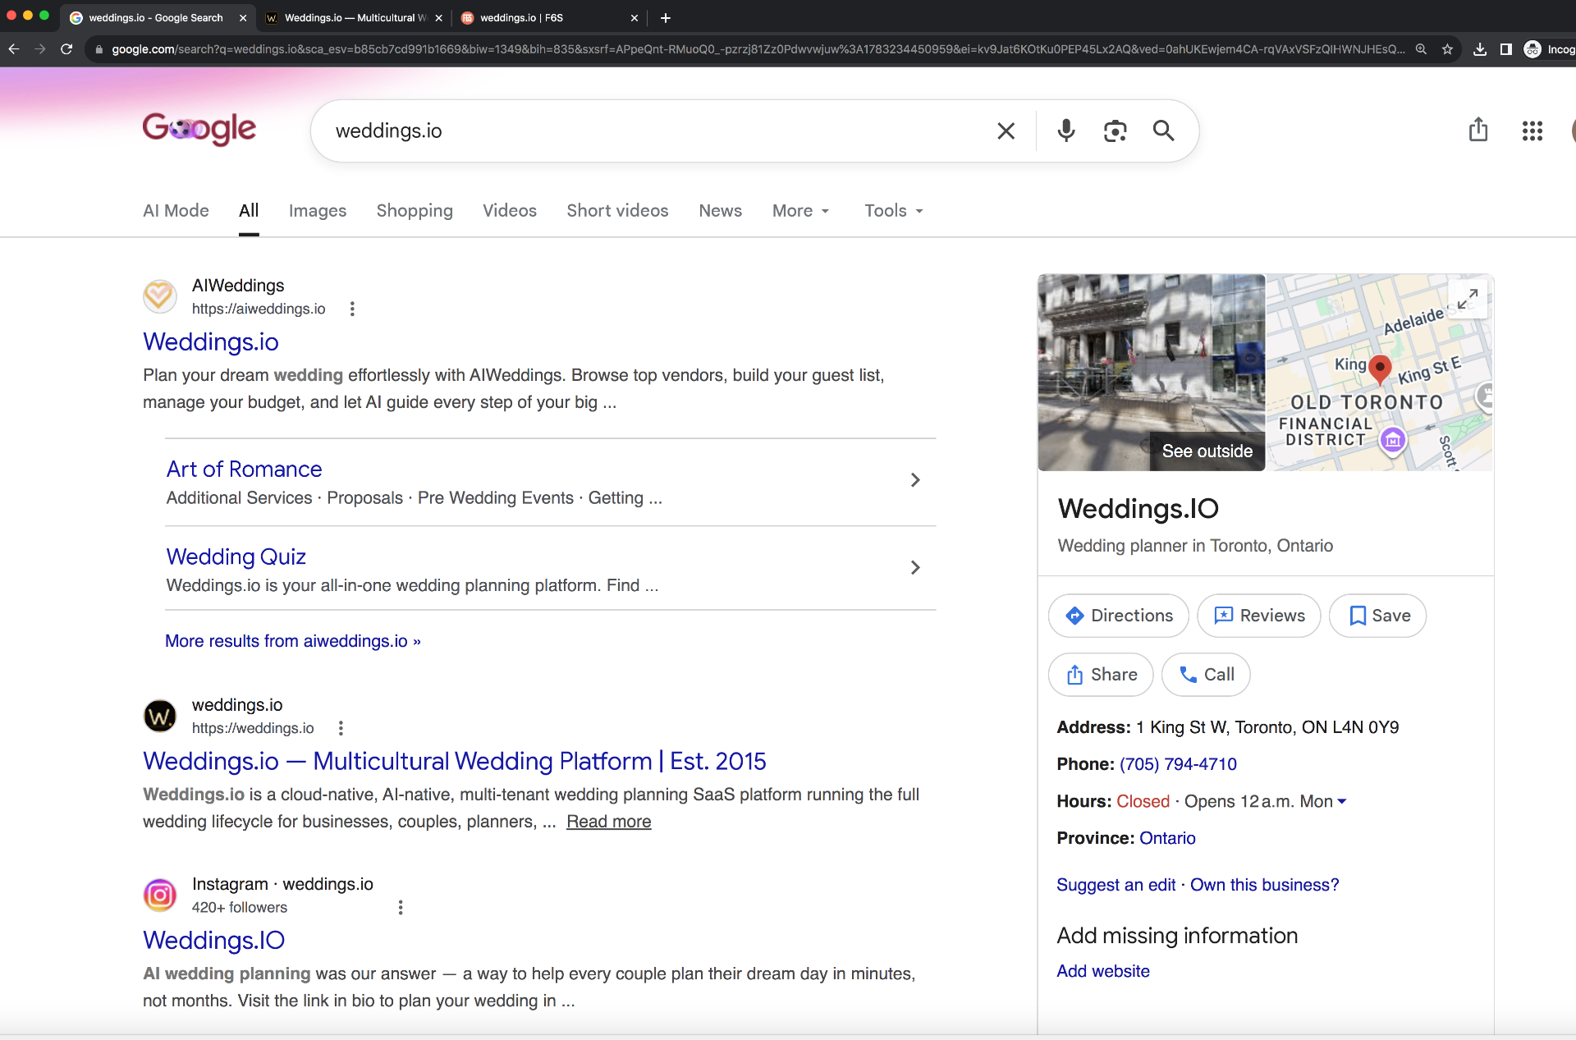Expand the map with the fullscreen arrows icon
The width and height of the screenshot is (1576, 1040).
point(1468,298)
